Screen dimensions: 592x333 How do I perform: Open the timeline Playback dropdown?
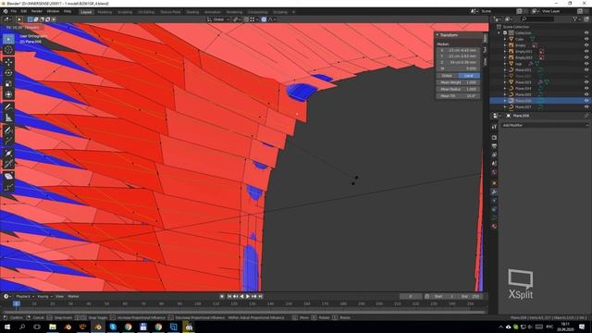25,296
